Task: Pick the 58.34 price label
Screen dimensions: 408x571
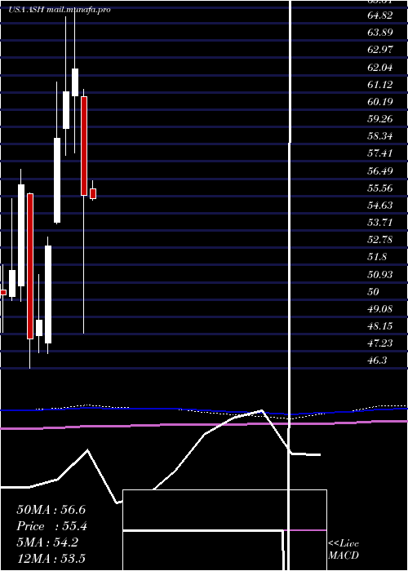Action: [380, 136]
